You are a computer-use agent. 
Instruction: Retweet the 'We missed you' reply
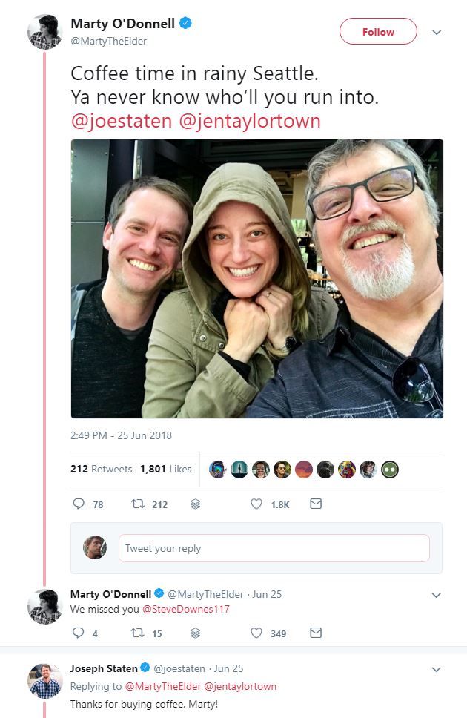pos(138,633)
